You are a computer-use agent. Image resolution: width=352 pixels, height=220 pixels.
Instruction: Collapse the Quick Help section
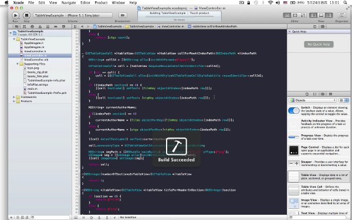[290, 32]
